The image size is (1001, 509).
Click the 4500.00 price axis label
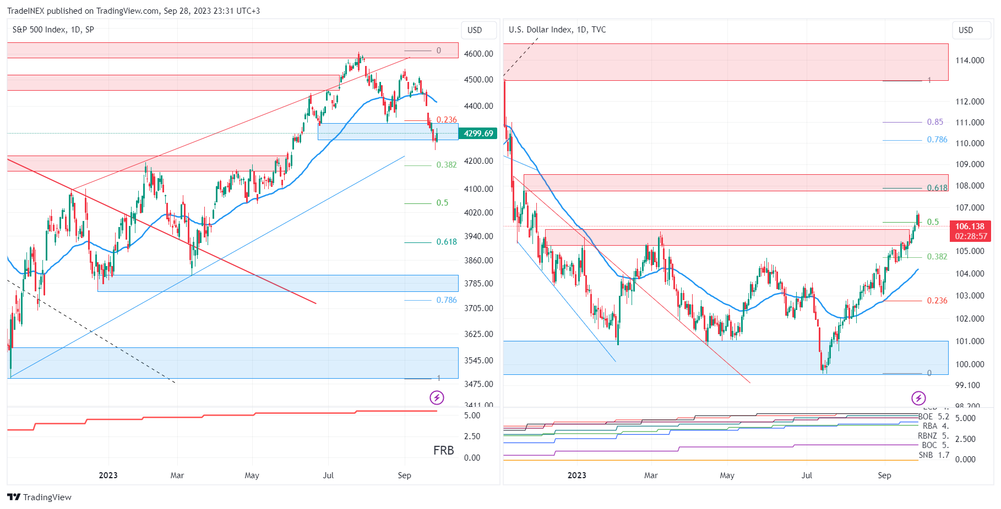point(478,80)
